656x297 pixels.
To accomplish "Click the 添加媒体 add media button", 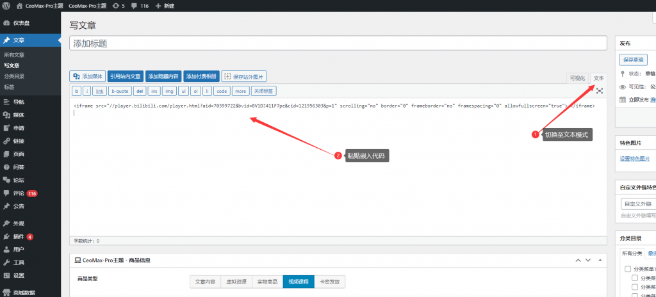I will (88, 76).
